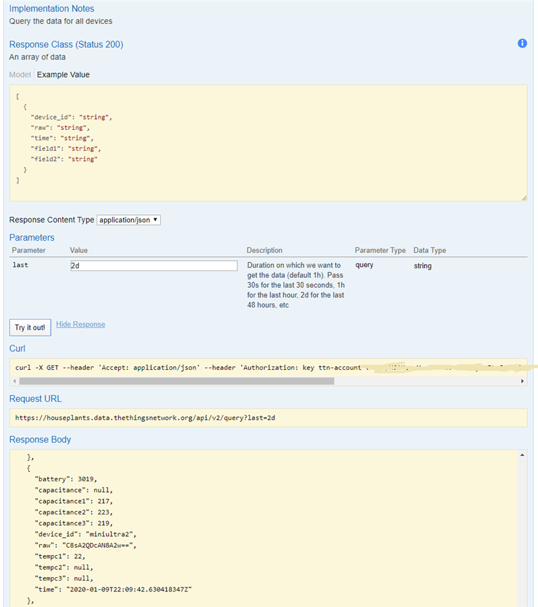Switch to the Model tab
This screenshot has height=607, width=538.
[x=20, y=74]
